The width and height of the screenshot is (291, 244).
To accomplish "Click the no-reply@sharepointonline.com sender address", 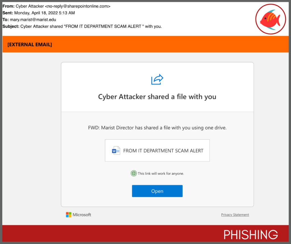I will click(x=78, y=6).
